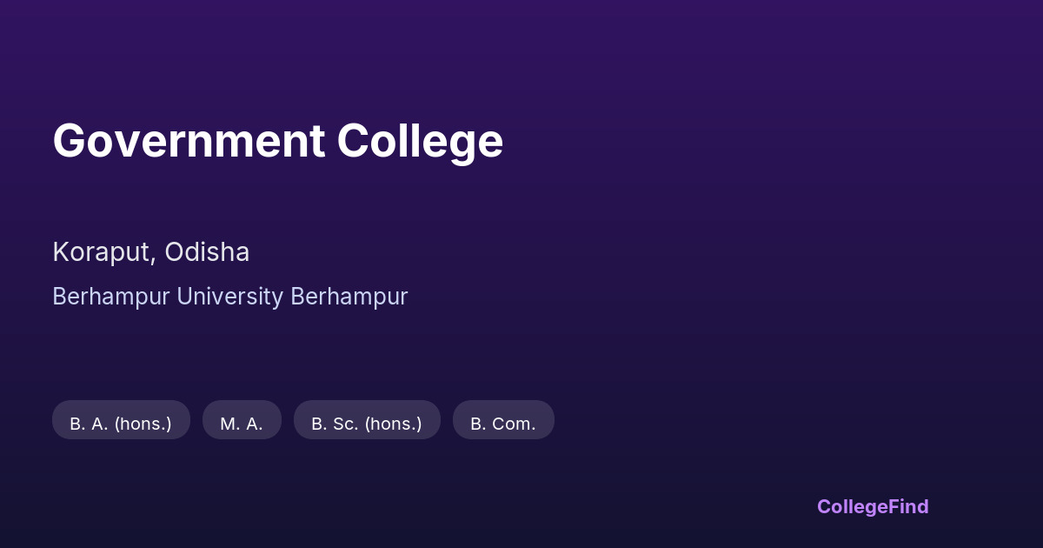Click "University" in the affiliation line
The height and width of the screenshot is (548, 1043).
[229, 297]
